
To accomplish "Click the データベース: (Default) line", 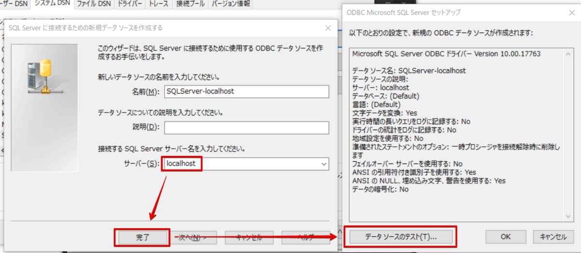I will pos(386,96).
